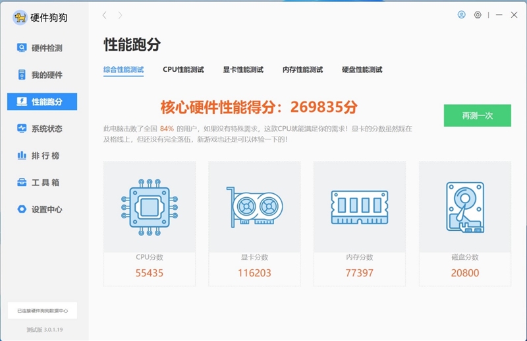Click the CPU chip illustration
Viewport: 527px width, 341px height.
(x=150, y=207)
